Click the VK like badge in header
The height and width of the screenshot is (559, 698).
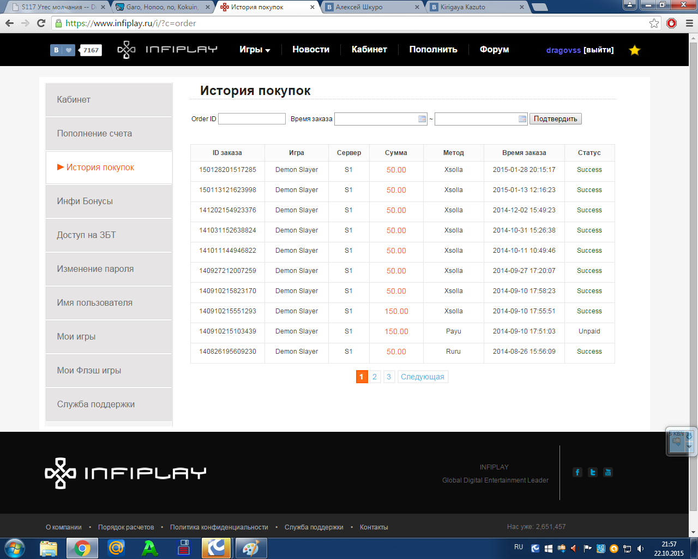76,50
